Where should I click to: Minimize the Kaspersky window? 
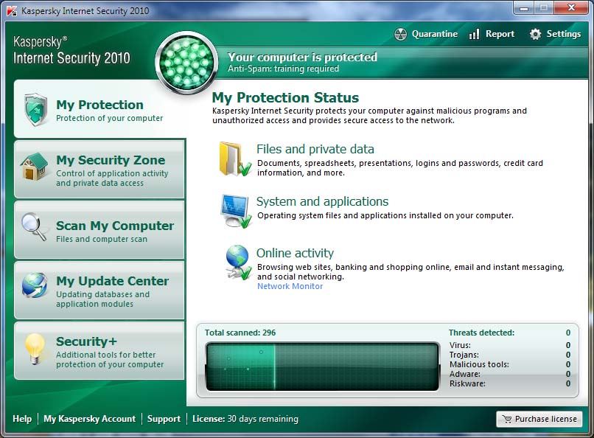click(x=524, y=7)
